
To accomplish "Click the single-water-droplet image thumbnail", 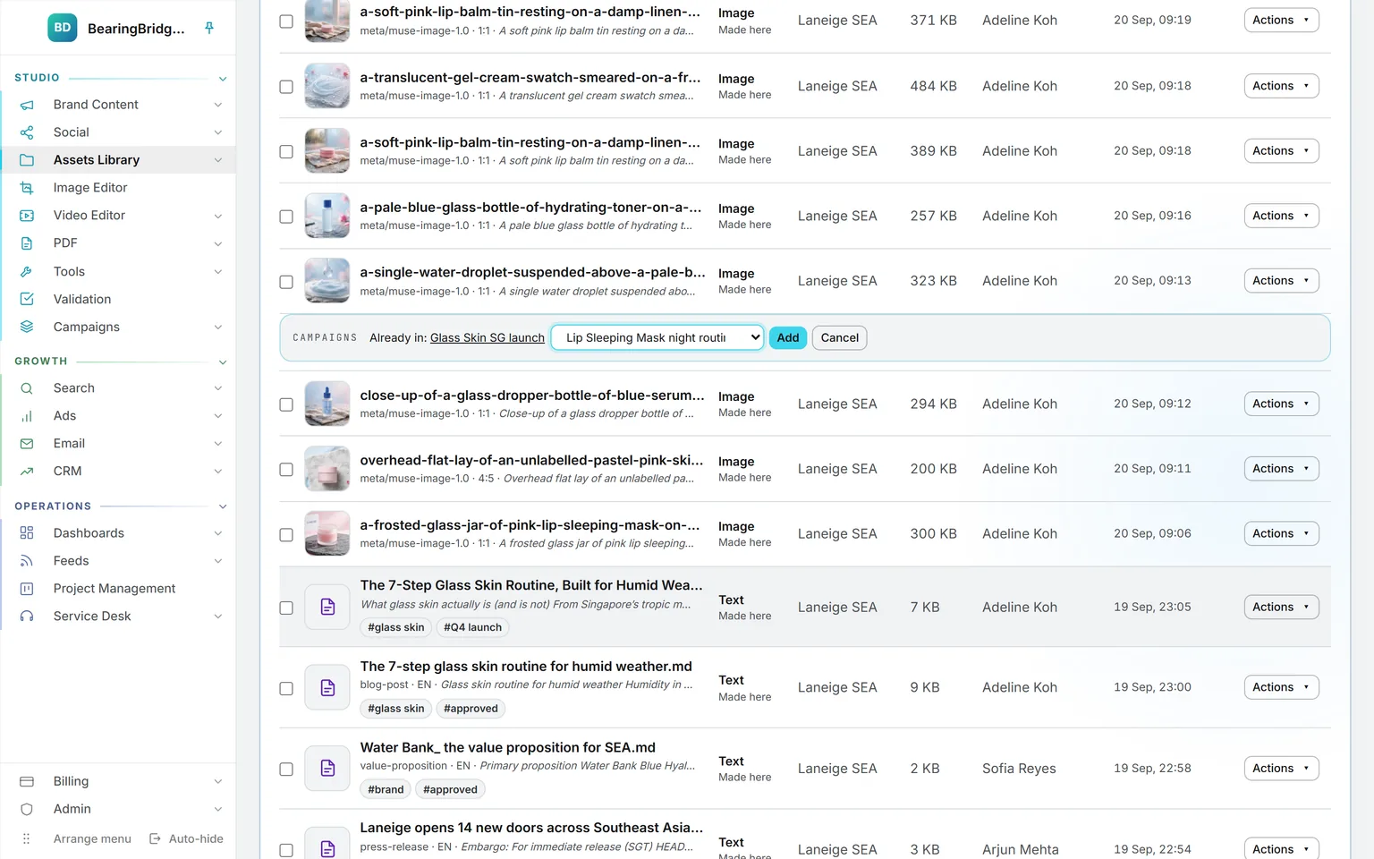I will click(327, 281).
